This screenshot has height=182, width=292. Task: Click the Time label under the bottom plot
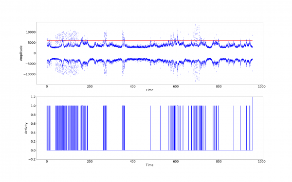click(x=149, y=165)
